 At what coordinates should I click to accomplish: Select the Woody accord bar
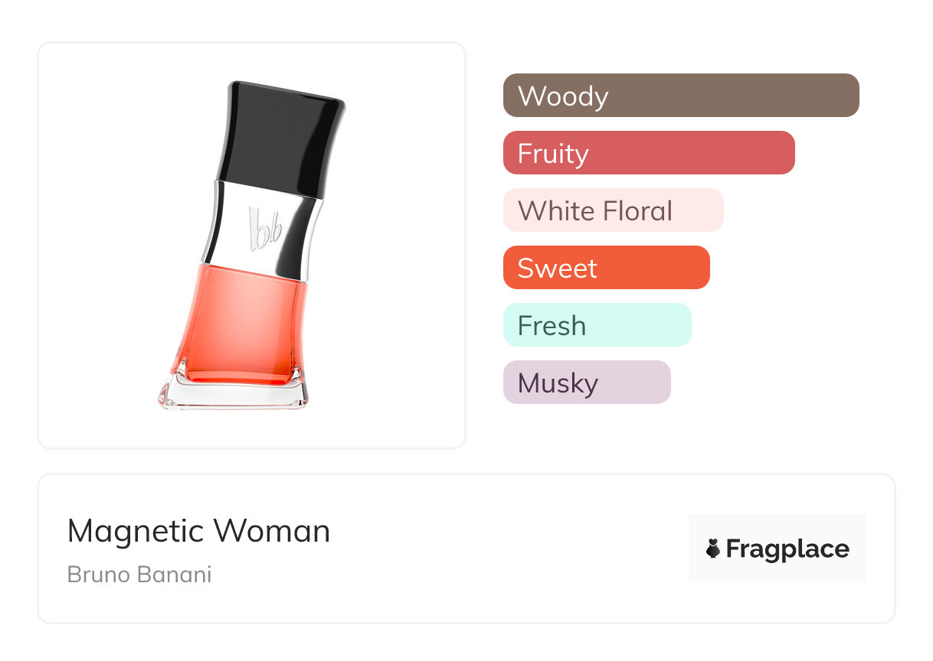pos(681,96)
